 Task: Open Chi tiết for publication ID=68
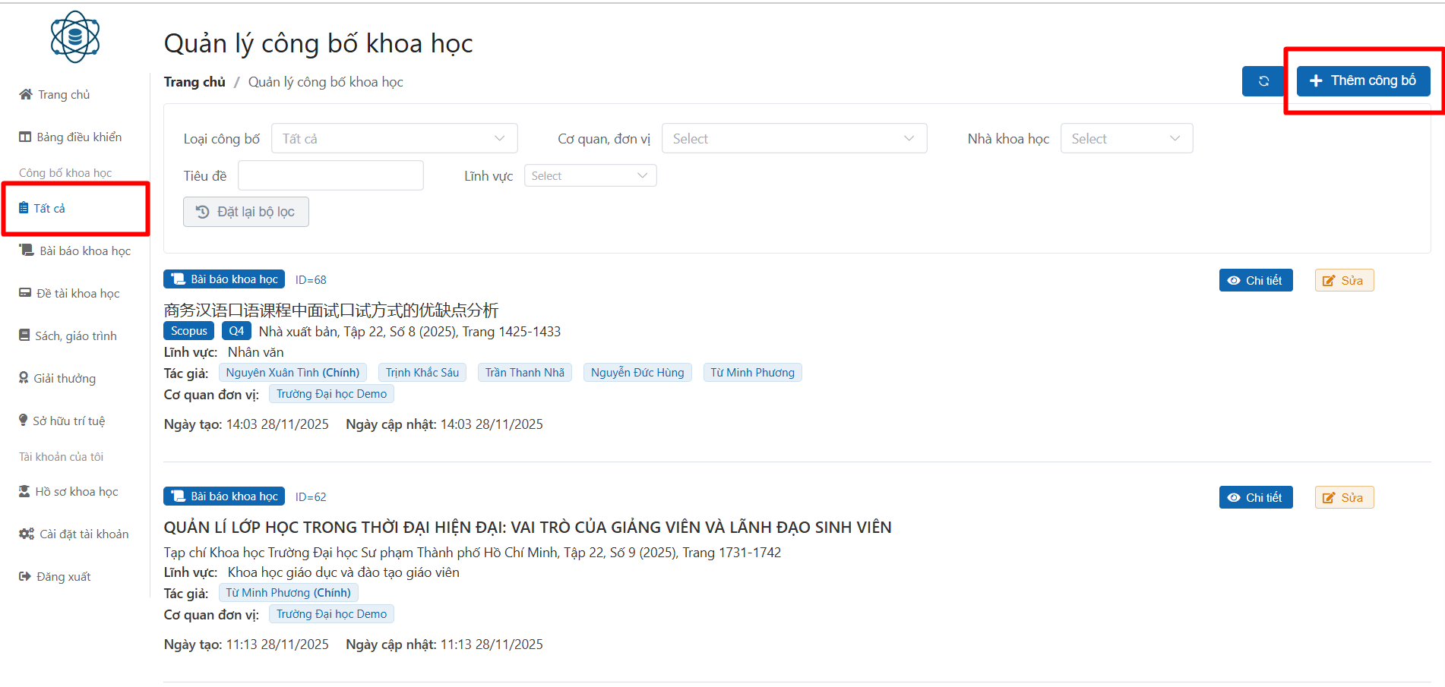[1255, 279]
